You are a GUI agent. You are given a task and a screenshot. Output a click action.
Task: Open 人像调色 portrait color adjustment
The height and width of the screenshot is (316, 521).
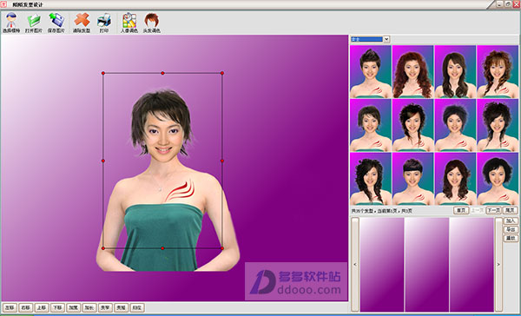click(x=129, y=23)
